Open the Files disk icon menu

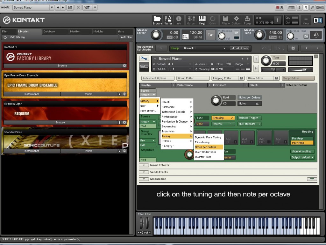226,20
